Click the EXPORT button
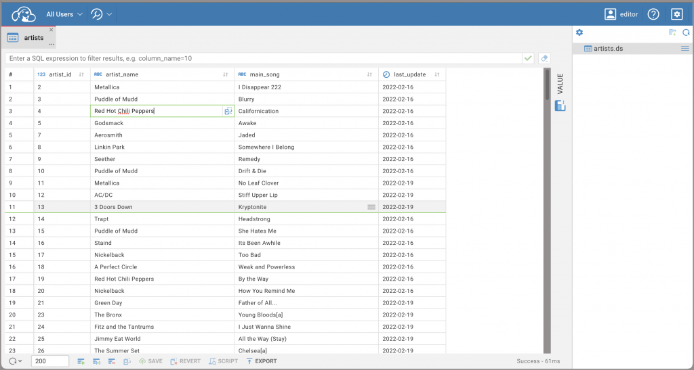694x370 pixels. pos(262,361)
